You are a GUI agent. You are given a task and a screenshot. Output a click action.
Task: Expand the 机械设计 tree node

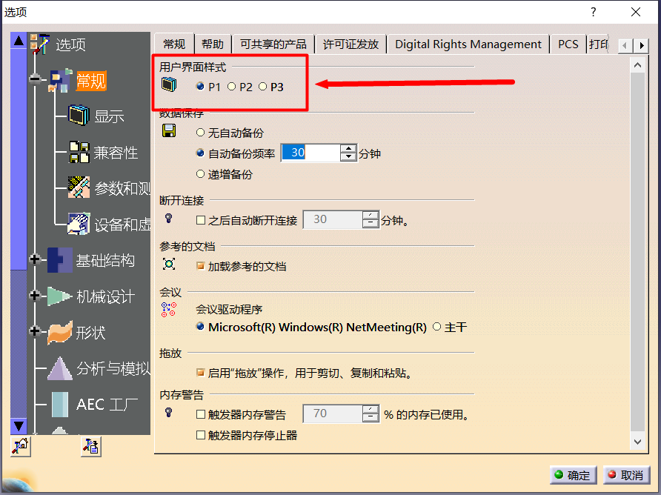point(34,296)
